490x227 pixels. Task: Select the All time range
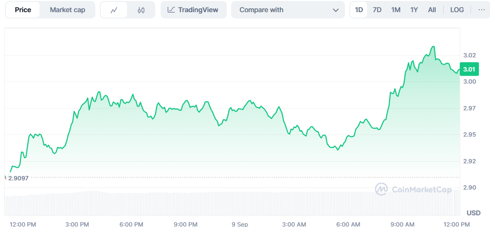click(x=432, y=10)
